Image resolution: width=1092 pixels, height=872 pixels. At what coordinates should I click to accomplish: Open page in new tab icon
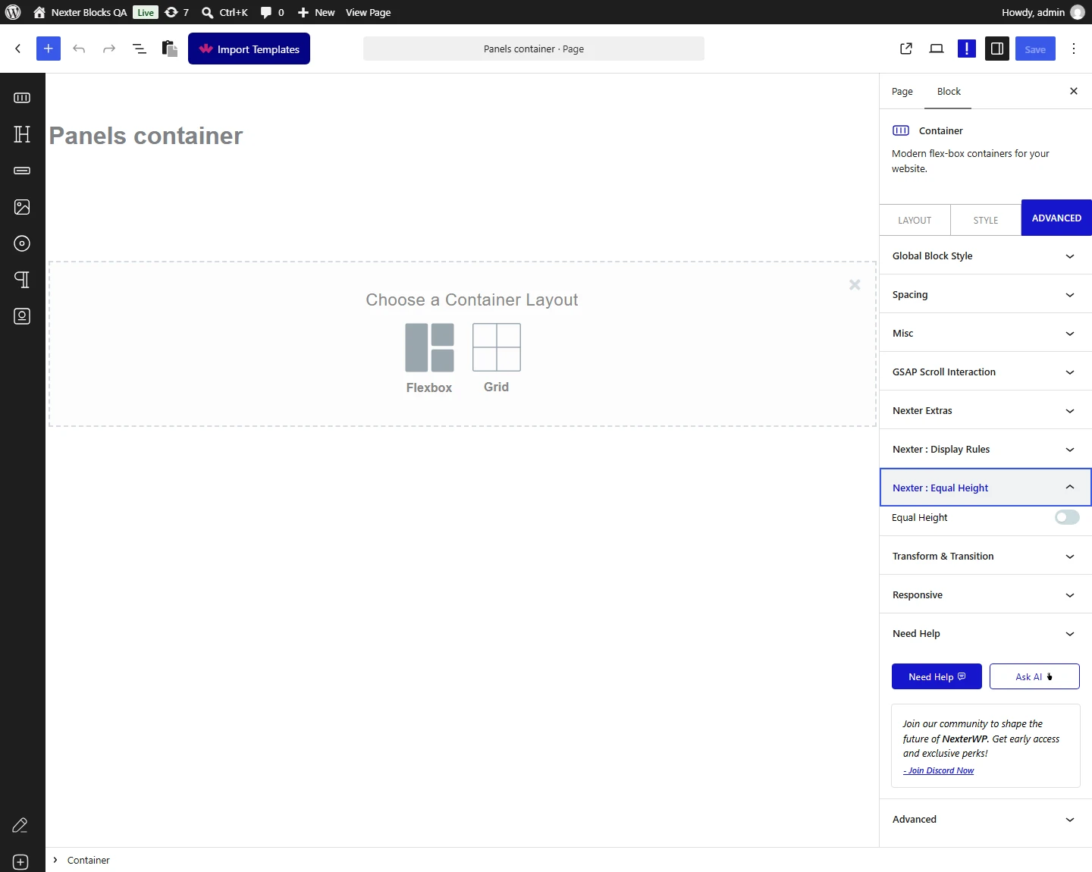click(x=906, y=49)
